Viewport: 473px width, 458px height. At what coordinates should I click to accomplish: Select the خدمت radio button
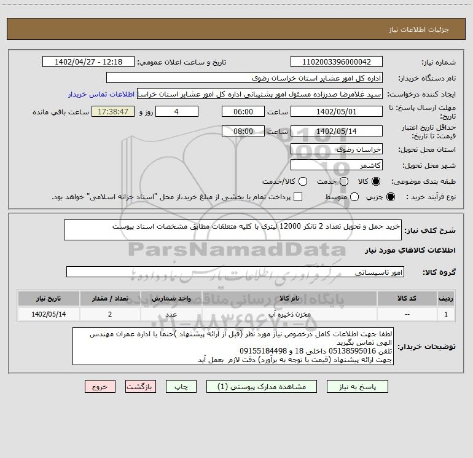click(x=344, y=181)
